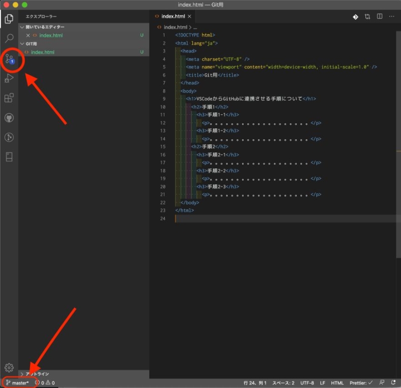This screenshot has width=401, height=388.
Task: Split the editor to the right
Action: [380, 17]
